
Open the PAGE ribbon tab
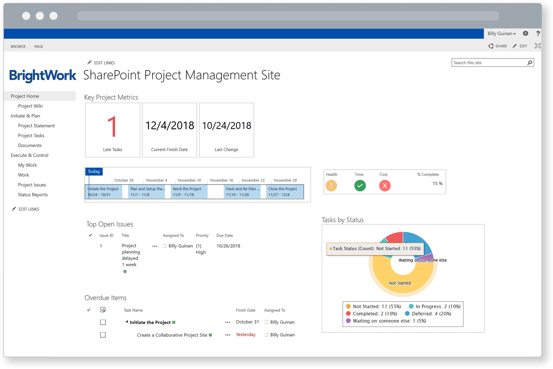pos(39,46)
